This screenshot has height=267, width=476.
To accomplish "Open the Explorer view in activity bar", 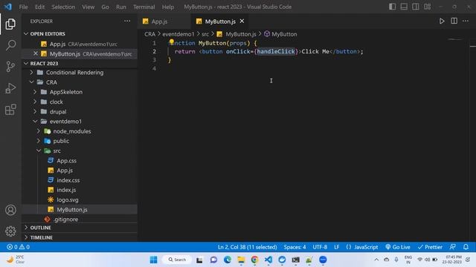I will point(10,24).
